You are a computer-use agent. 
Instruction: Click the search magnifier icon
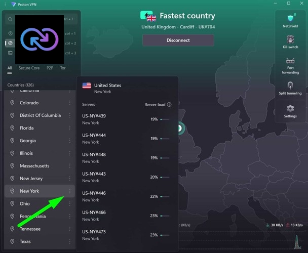pos(10,19)
